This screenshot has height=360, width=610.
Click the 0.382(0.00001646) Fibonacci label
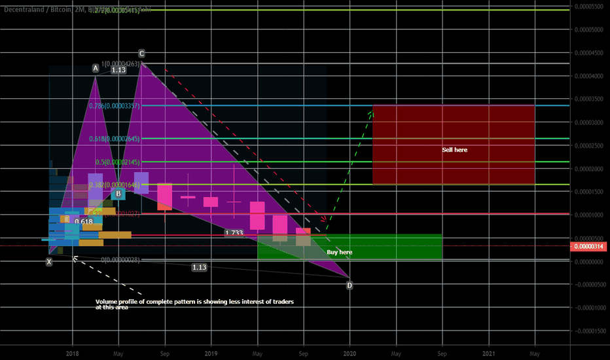pos(115,185)
